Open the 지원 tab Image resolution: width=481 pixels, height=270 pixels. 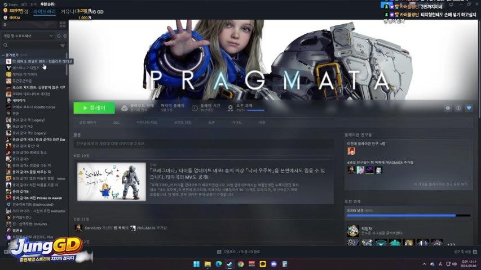point(262,123)
